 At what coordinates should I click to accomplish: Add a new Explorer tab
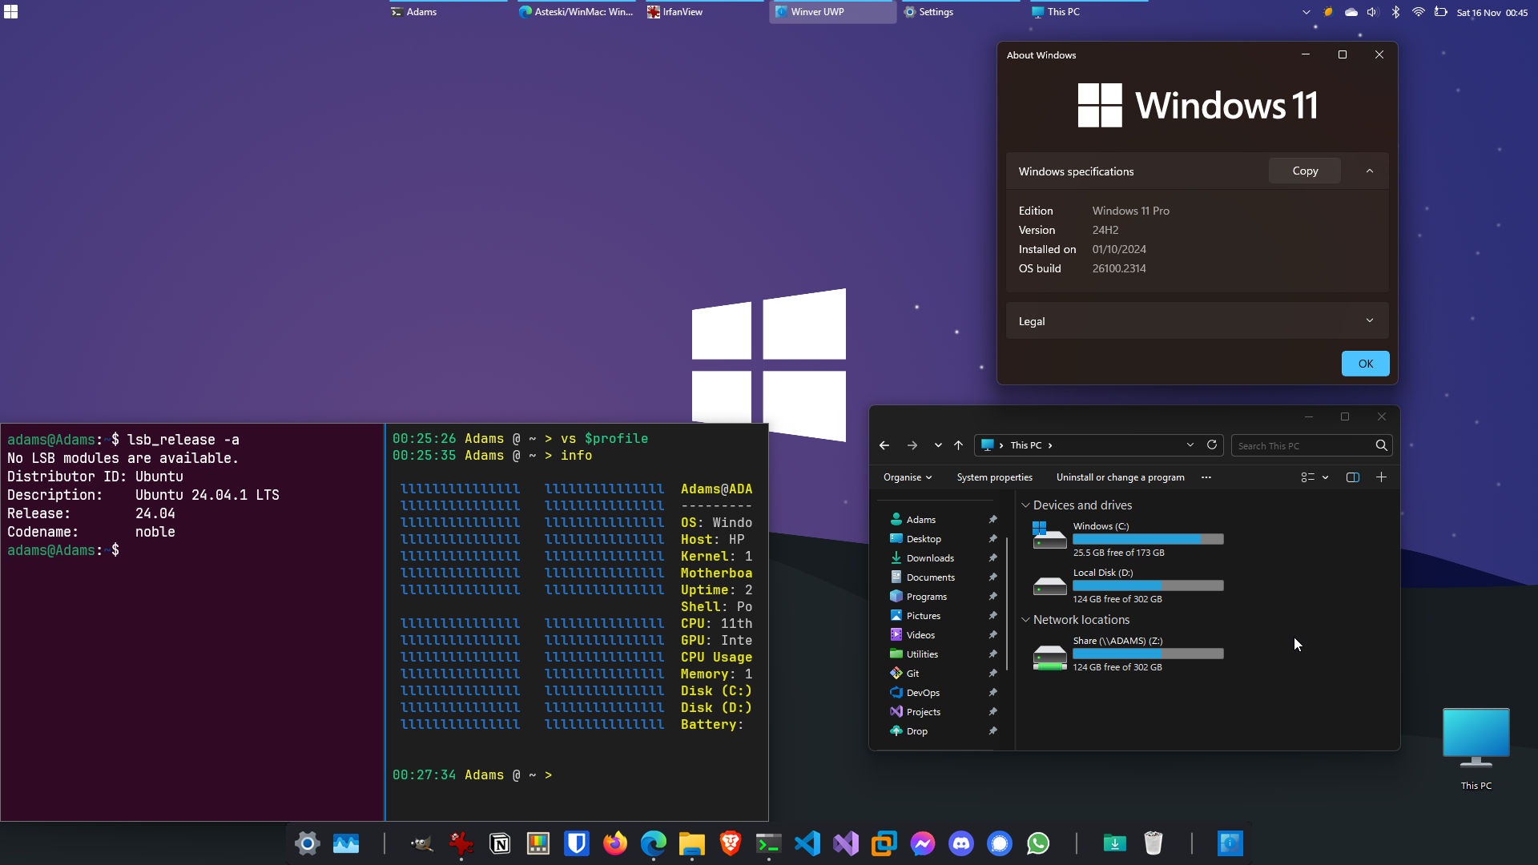(1381, 477)
